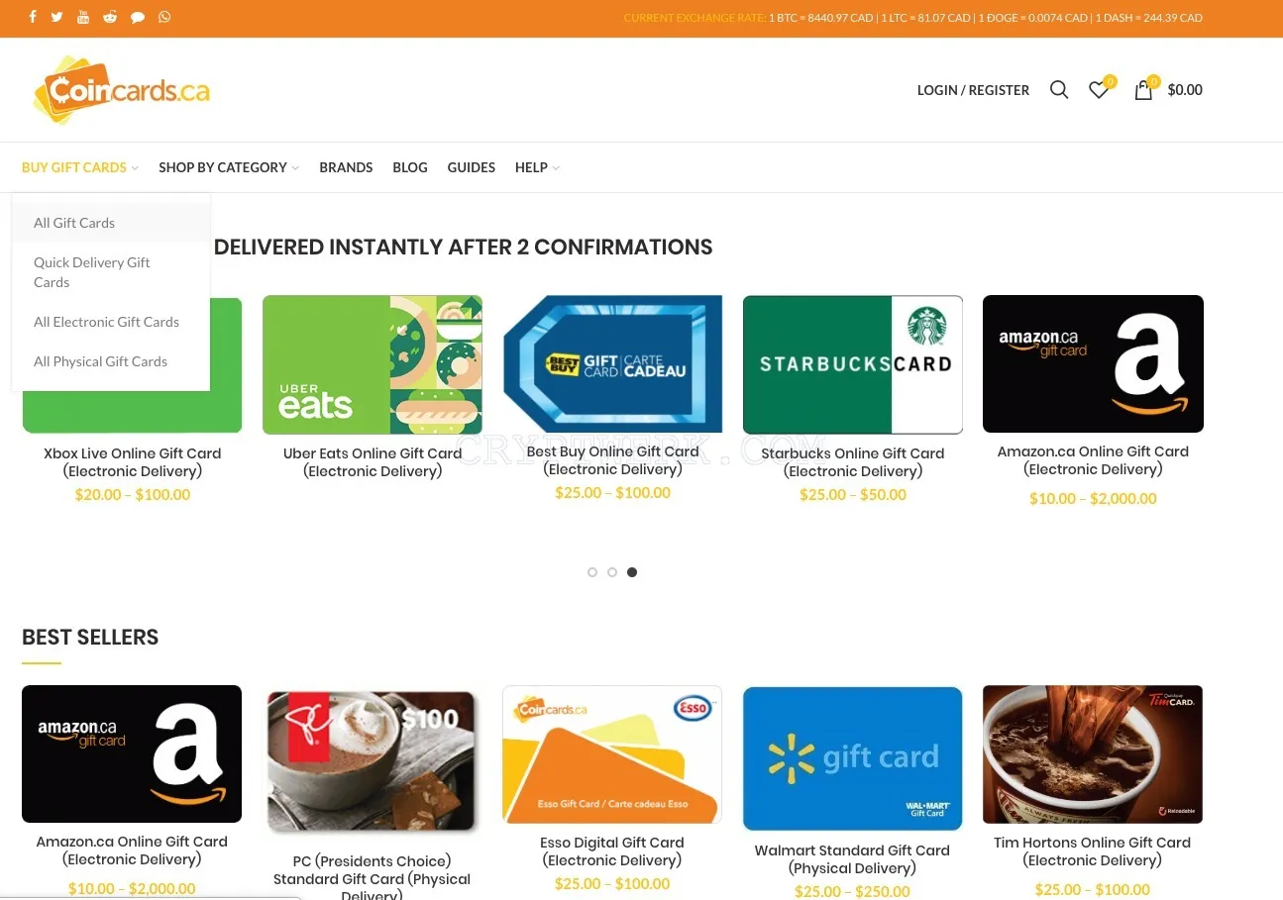Viewport: 1283px width, 900px height.
Task: Click the Walmart price $25.00 – $250.00
Action: (x=853, y=891)
